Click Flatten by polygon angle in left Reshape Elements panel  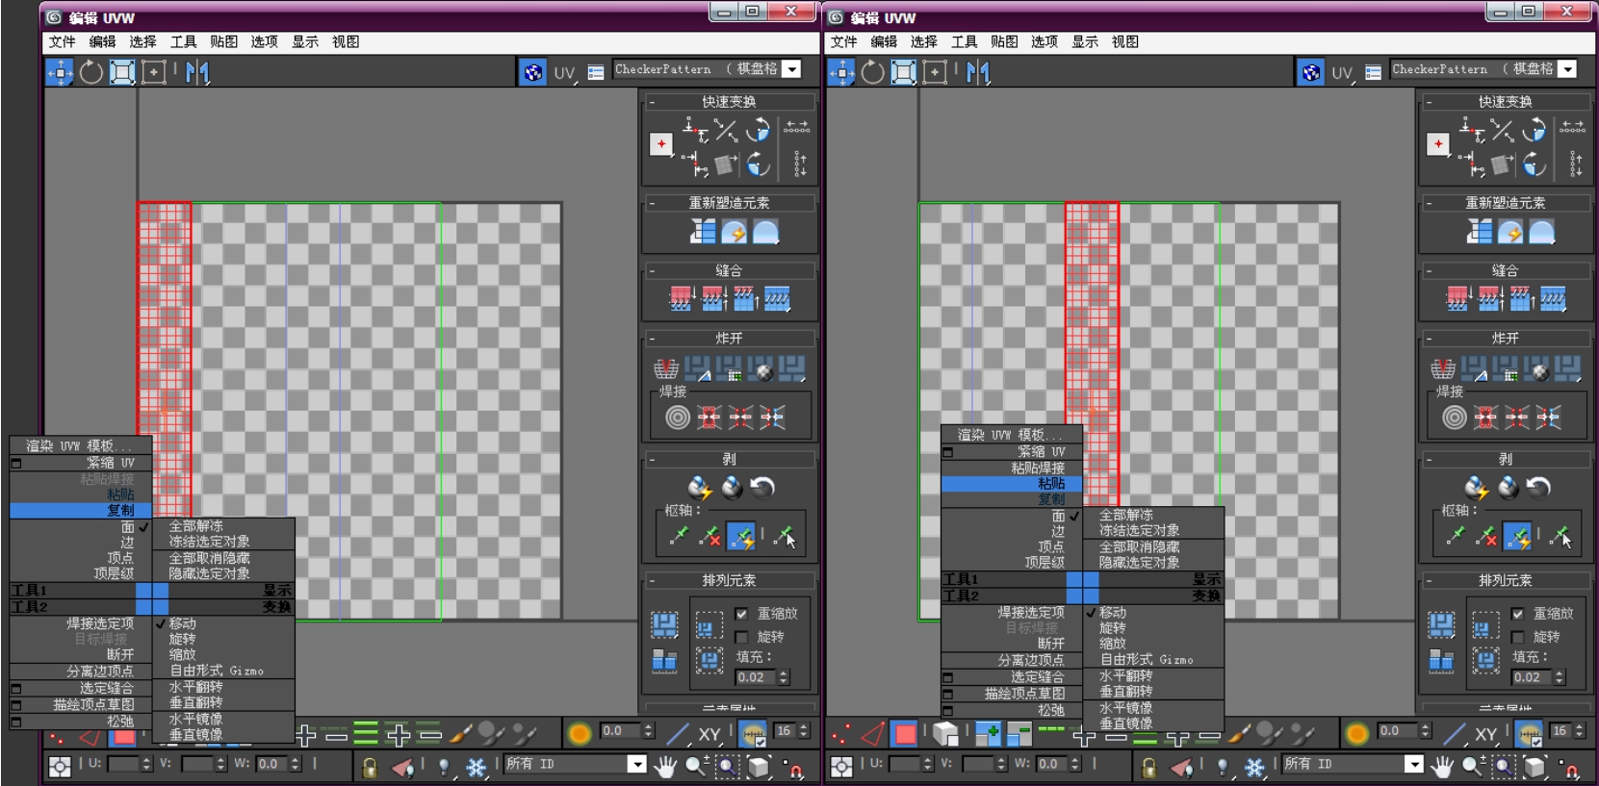click(703, 232)
